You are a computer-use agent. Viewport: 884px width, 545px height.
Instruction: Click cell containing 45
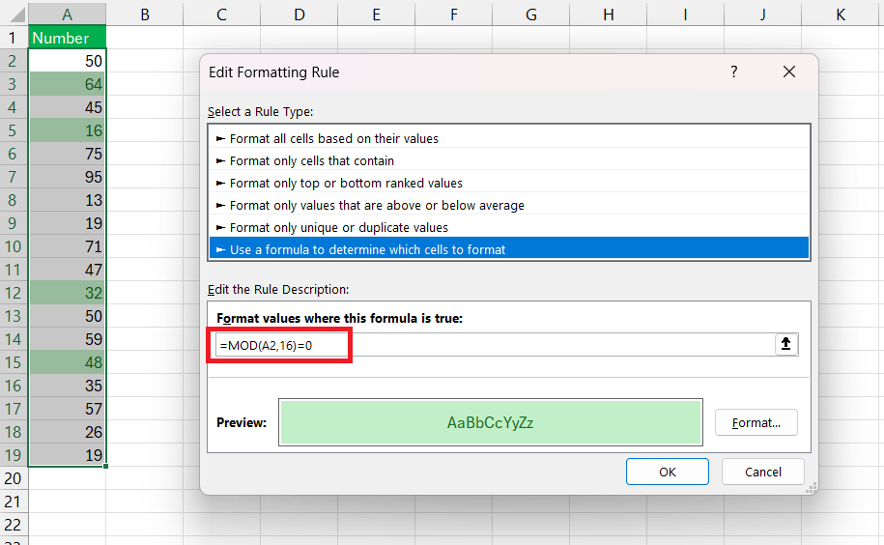[67, 107]
